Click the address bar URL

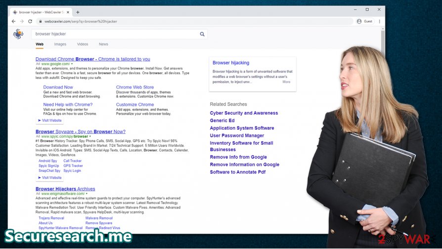[x=81, y=21]
